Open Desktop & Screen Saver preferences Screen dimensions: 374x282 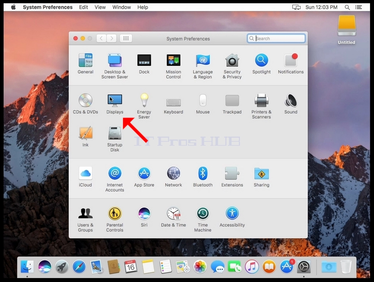tap(115, 60)
